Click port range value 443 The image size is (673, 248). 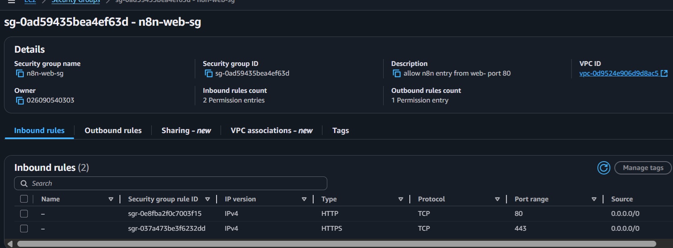click(520, 228)
